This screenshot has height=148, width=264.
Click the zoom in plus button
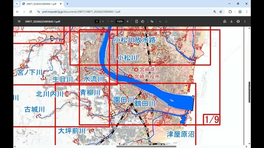(128, 22)
